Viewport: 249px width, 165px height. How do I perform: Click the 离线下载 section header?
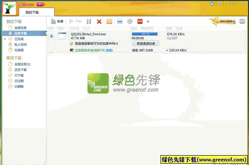click(x=14, y=58)
